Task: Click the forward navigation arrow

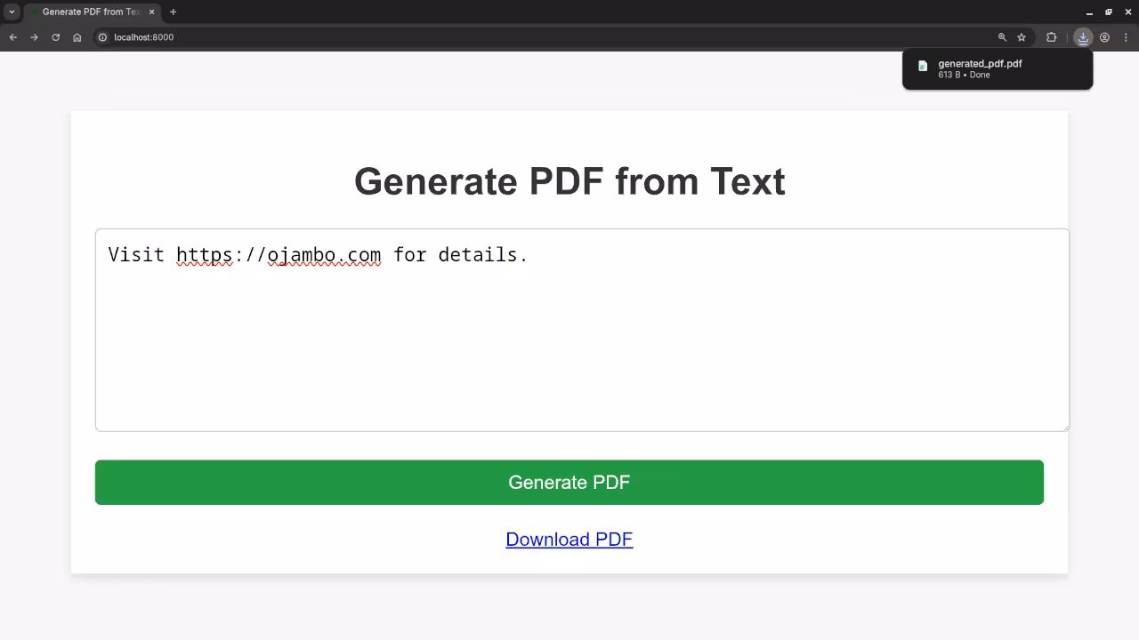Action: [34, 37]
